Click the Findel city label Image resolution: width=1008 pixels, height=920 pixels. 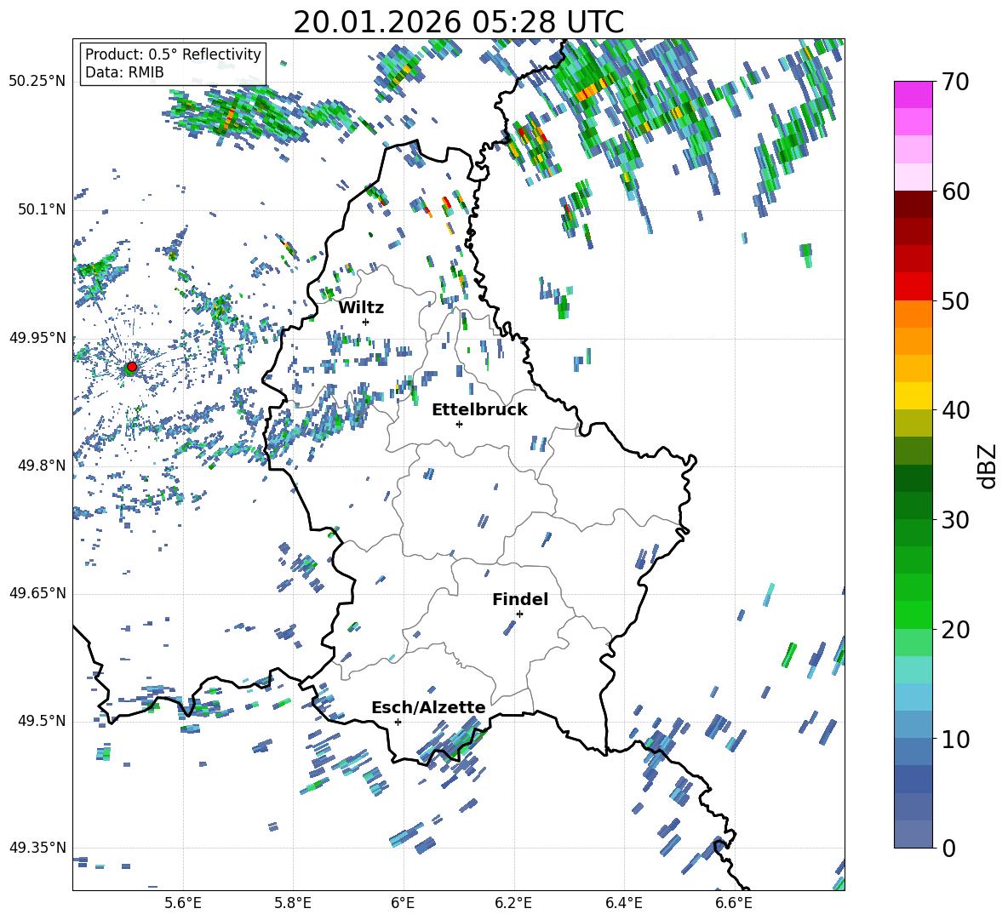tap(520, 599)
